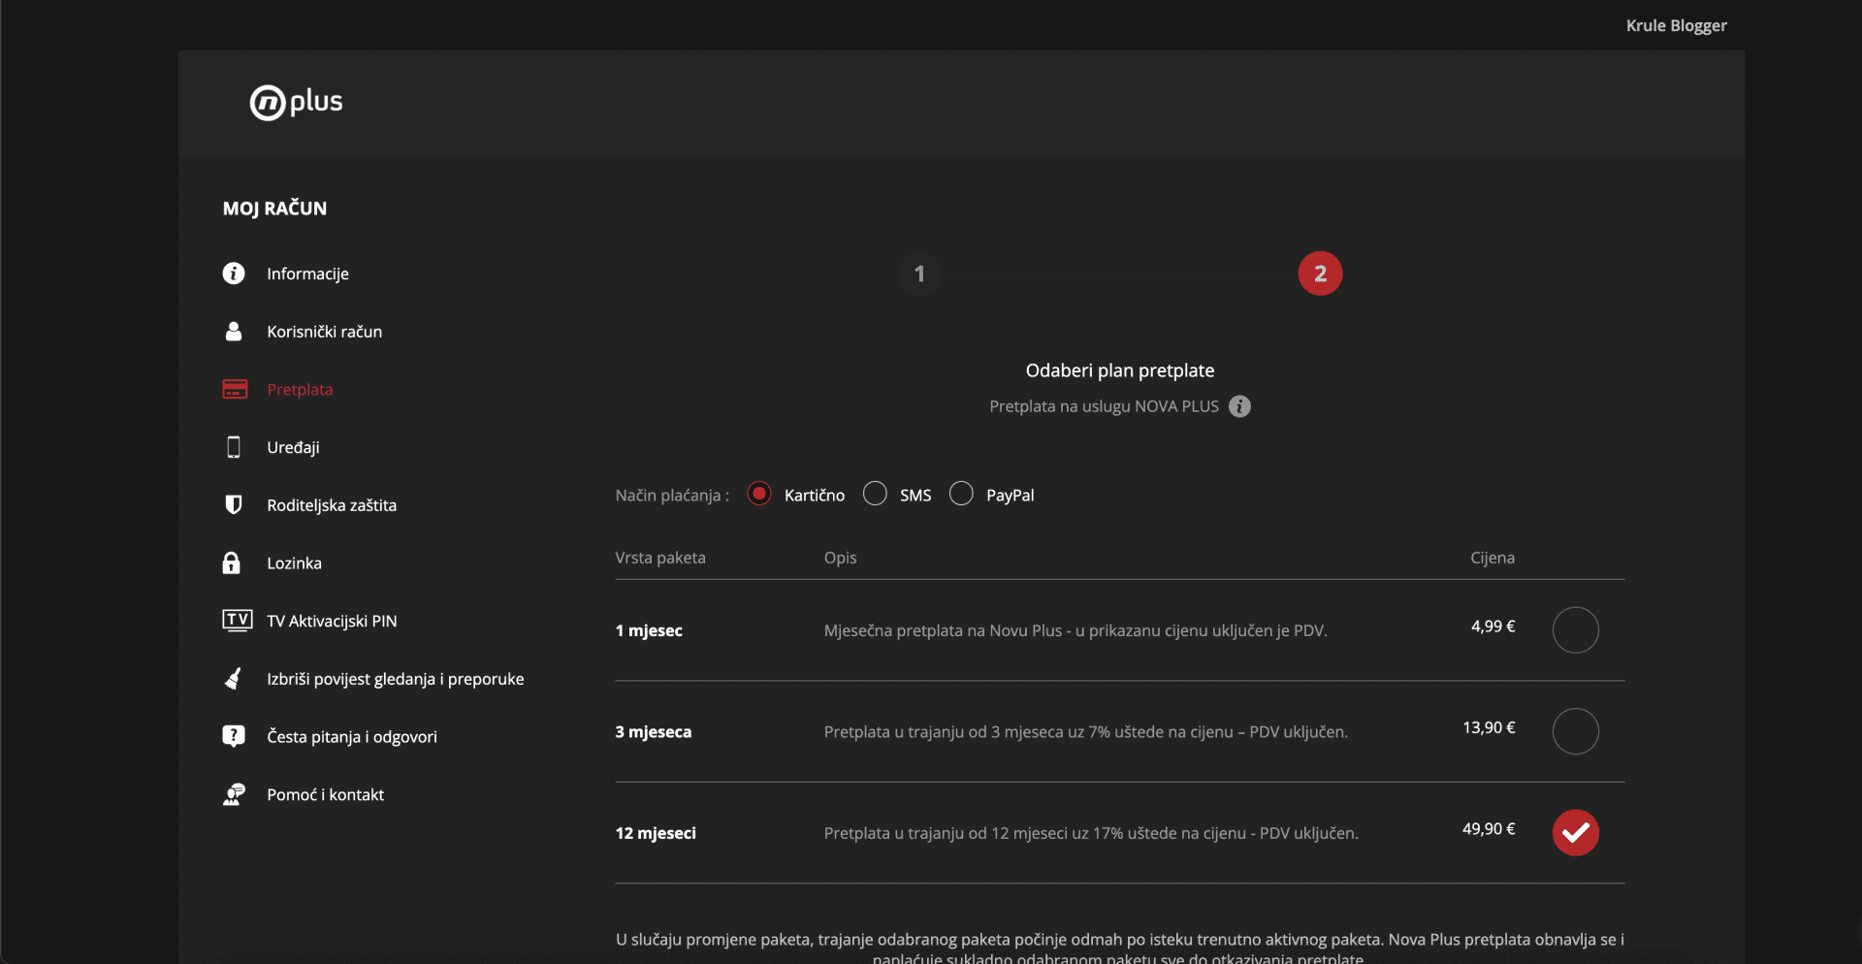Select Kartično payment method
This screenshot has height=964, width=1862.
[759, 495]
